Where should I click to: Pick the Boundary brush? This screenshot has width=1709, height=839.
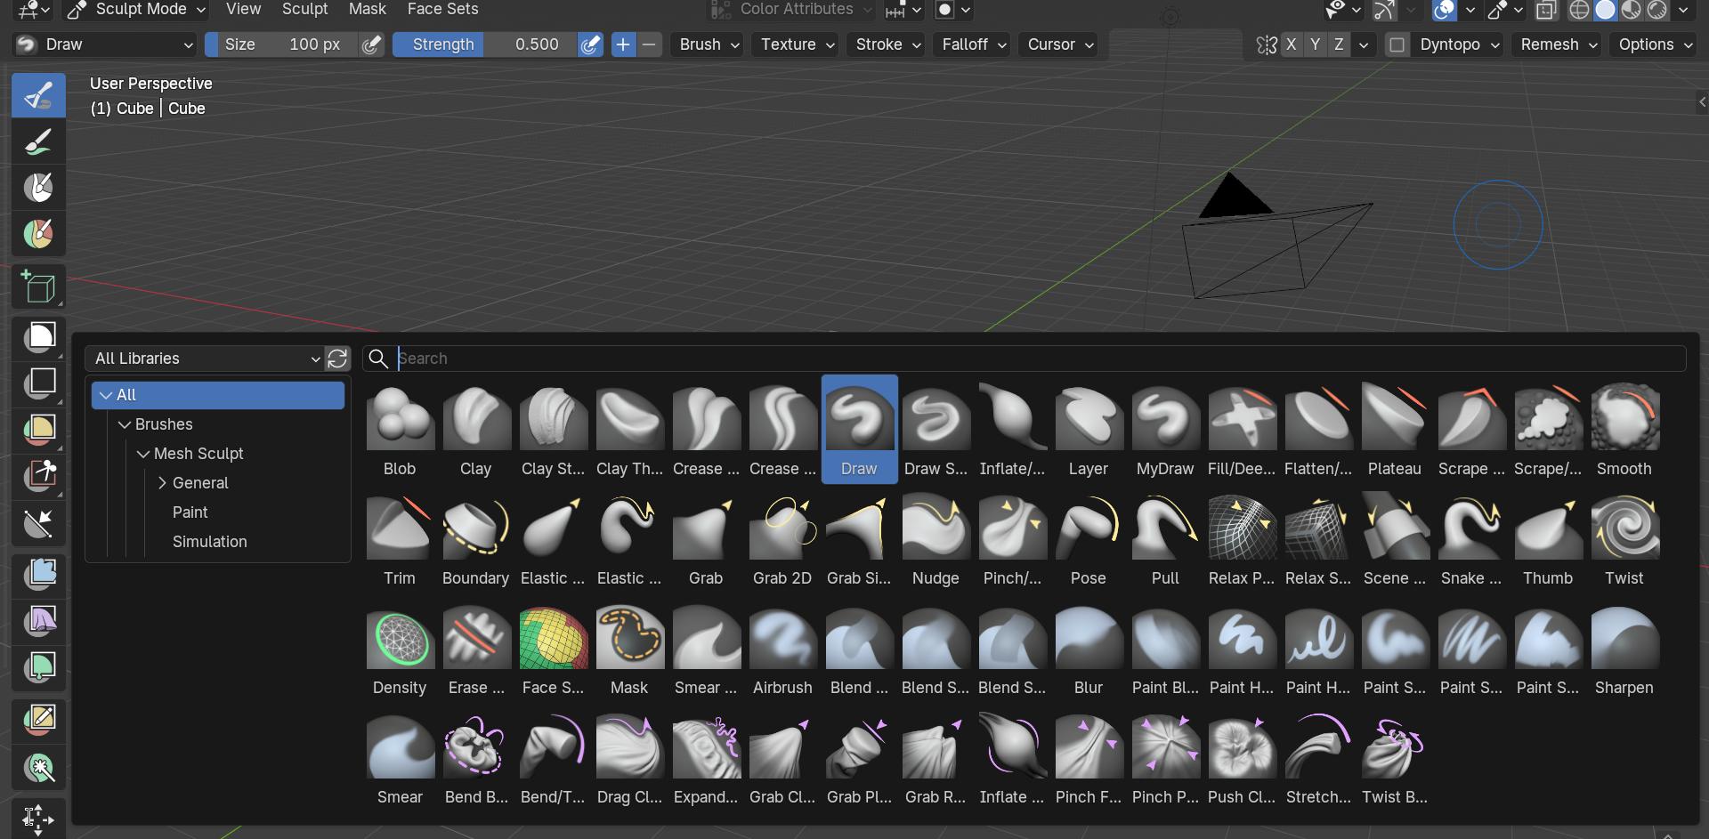[x=476, y=539]
